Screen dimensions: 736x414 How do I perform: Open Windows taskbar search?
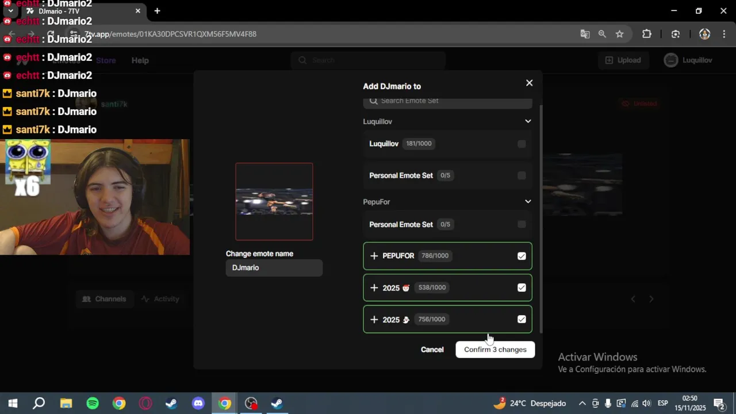(x=39, y=403)
